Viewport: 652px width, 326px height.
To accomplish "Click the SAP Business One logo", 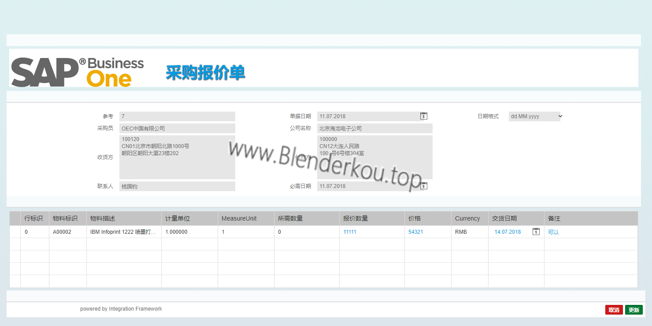I will pos(78,71).
